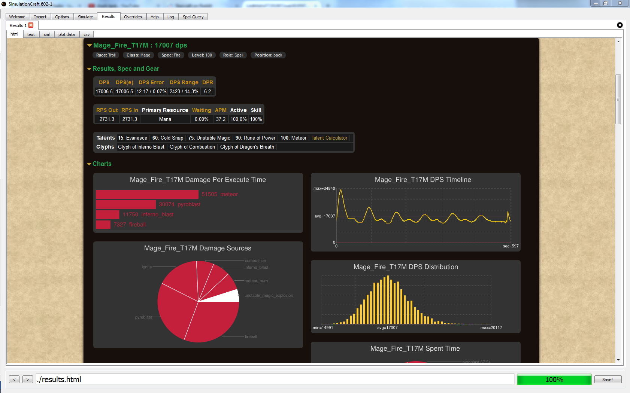Open the Overrides tab

[x=133, y=17]
